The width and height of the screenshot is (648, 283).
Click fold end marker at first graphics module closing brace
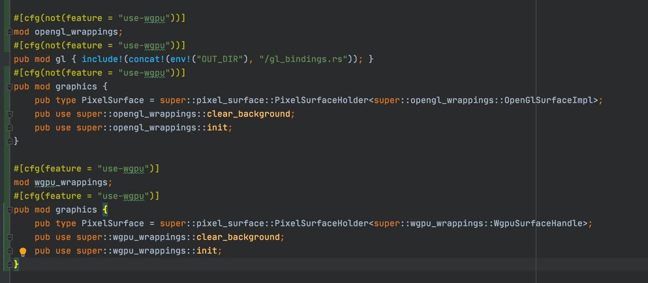(10, 141)
